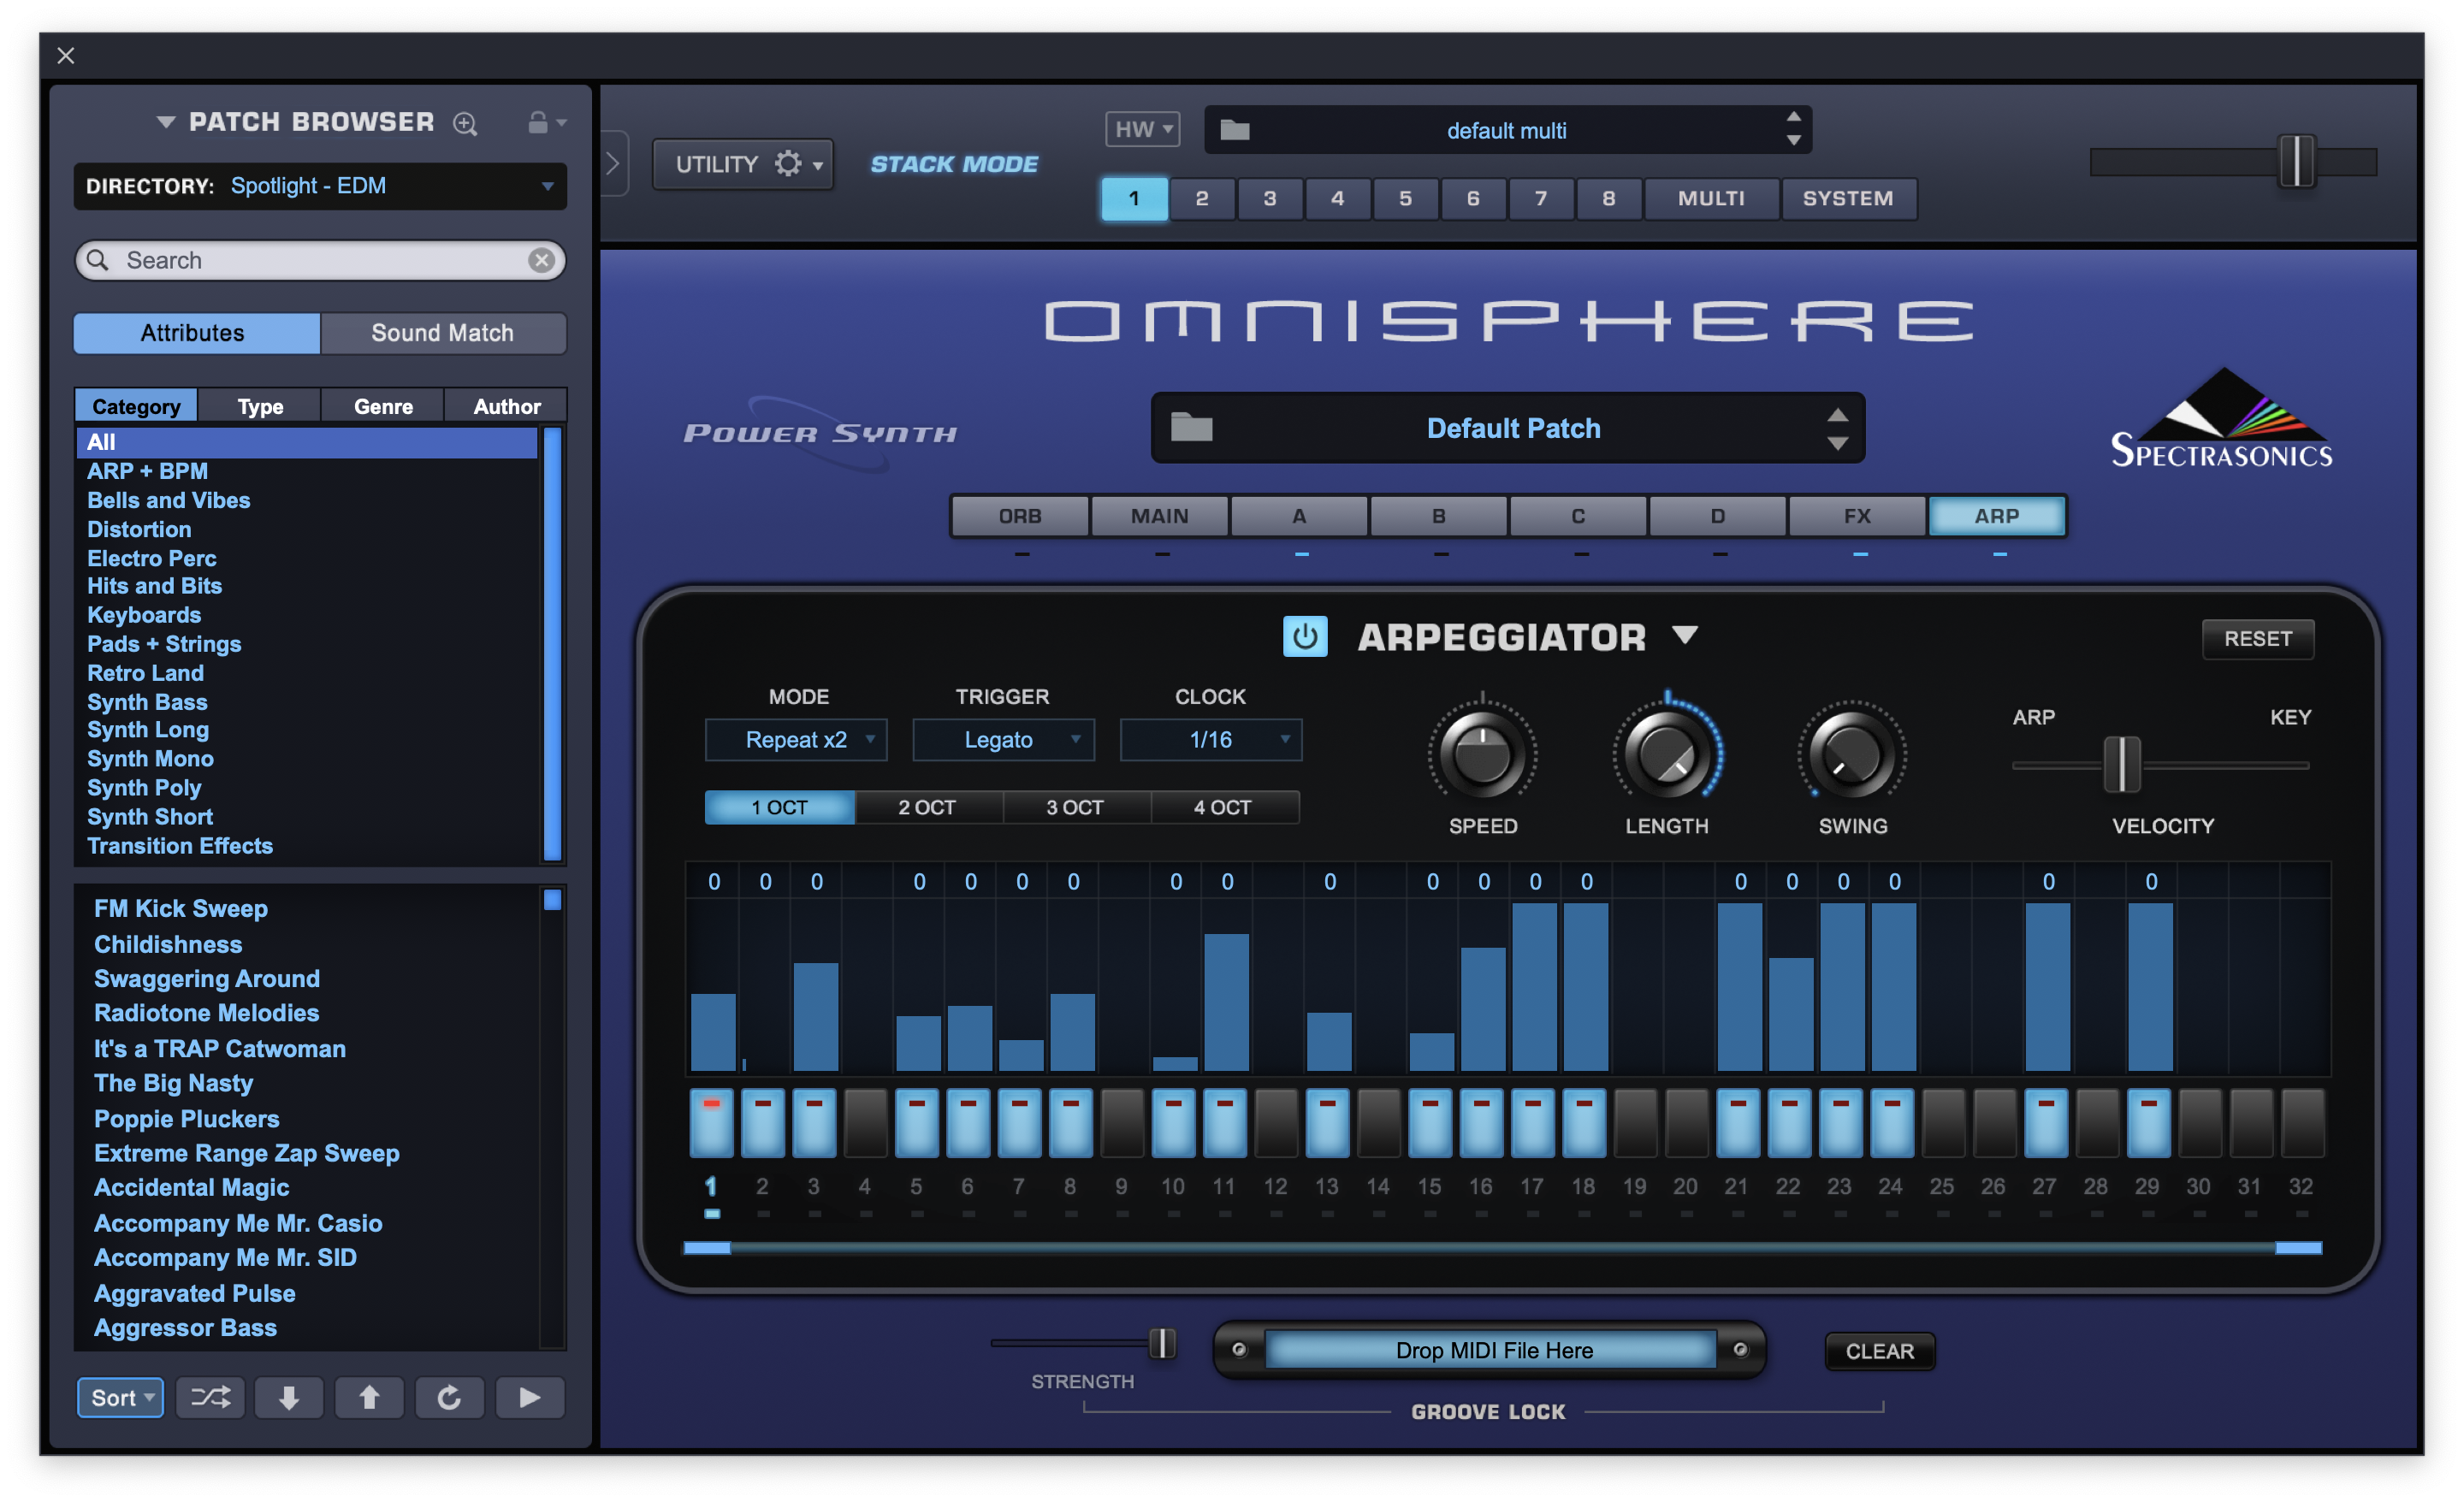Select the Author attribute column
The image size is (2464, 1502).
tap(507, 406)
